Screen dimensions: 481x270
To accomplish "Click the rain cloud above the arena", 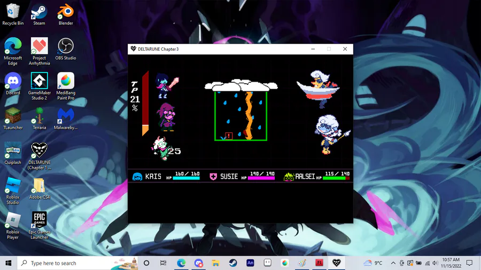I will (241, 85).
